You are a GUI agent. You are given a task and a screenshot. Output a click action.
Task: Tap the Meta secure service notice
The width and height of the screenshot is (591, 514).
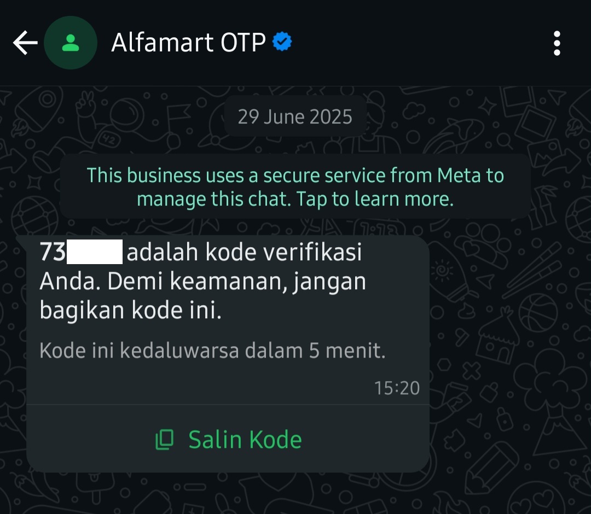click(295, 187)
